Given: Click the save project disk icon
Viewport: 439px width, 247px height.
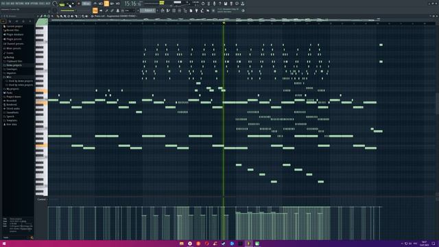Looking at the screenshot, I should tap(226, 3).
